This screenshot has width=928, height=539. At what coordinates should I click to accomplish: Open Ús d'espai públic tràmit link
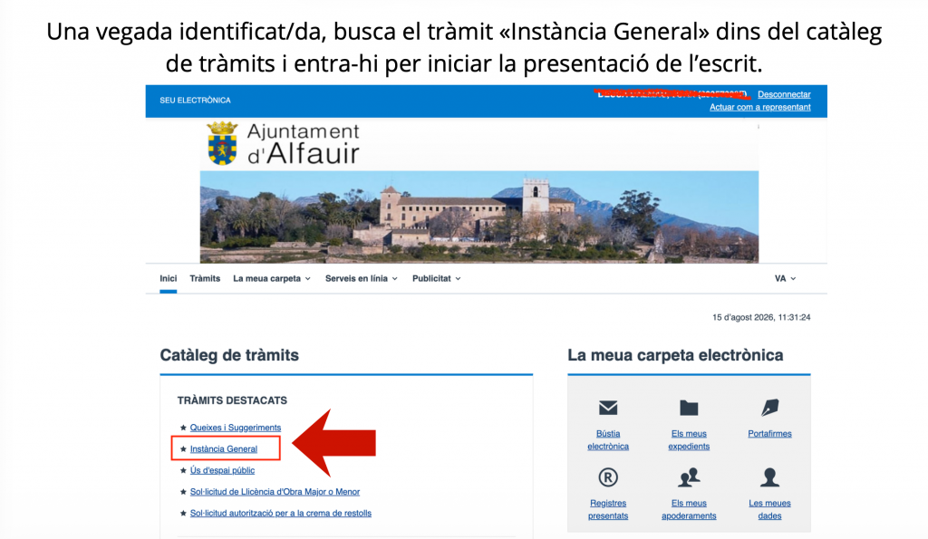(x=222, y=470)
